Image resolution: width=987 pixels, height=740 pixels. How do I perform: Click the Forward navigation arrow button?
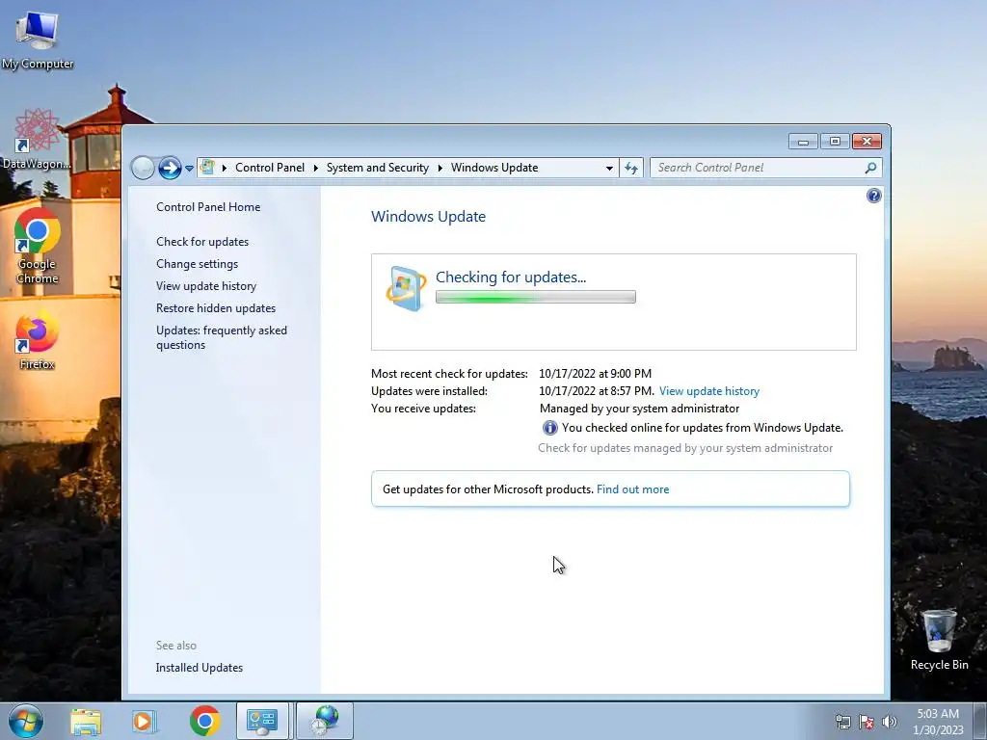[170, 168]
